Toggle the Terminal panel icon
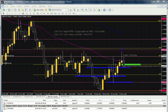 [26, 10]
